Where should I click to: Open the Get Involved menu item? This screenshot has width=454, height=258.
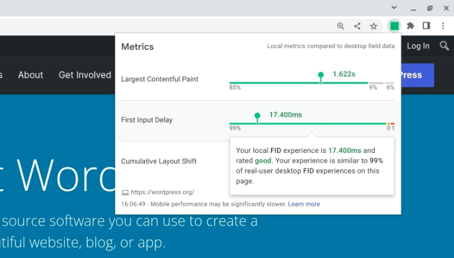point(85,75)
